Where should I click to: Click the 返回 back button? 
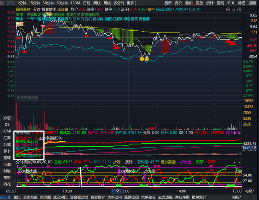click(252, 3)
